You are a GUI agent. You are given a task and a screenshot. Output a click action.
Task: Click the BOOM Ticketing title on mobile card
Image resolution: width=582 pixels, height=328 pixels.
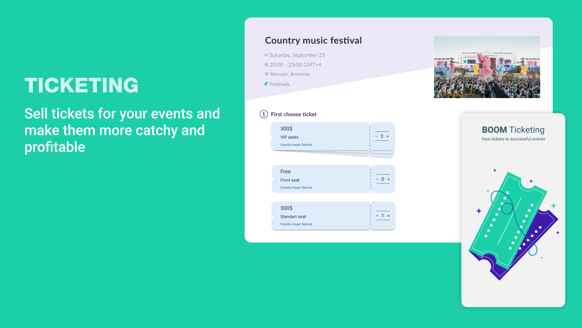(x=513, y=130)
